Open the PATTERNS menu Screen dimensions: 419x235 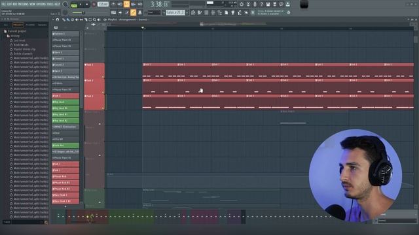pyautogui.click(x=24, y=5)
